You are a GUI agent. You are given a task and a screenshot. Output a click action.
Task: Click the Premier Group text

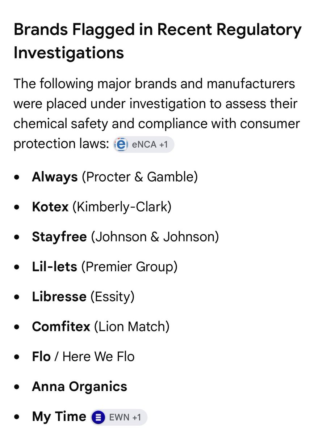[129, 267]
